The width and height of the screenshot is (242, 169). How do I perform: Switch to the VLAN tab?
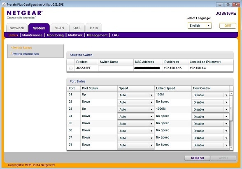59,28
